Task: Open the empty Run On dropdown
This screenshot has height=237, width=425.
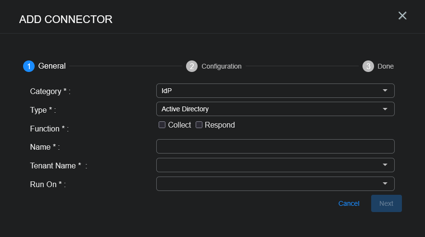Action: pos(269,184)
